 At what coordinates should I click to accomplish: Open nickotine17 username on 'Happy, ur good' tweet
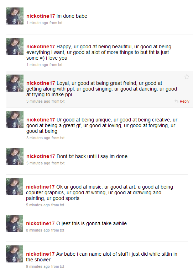tap(41, 47)
